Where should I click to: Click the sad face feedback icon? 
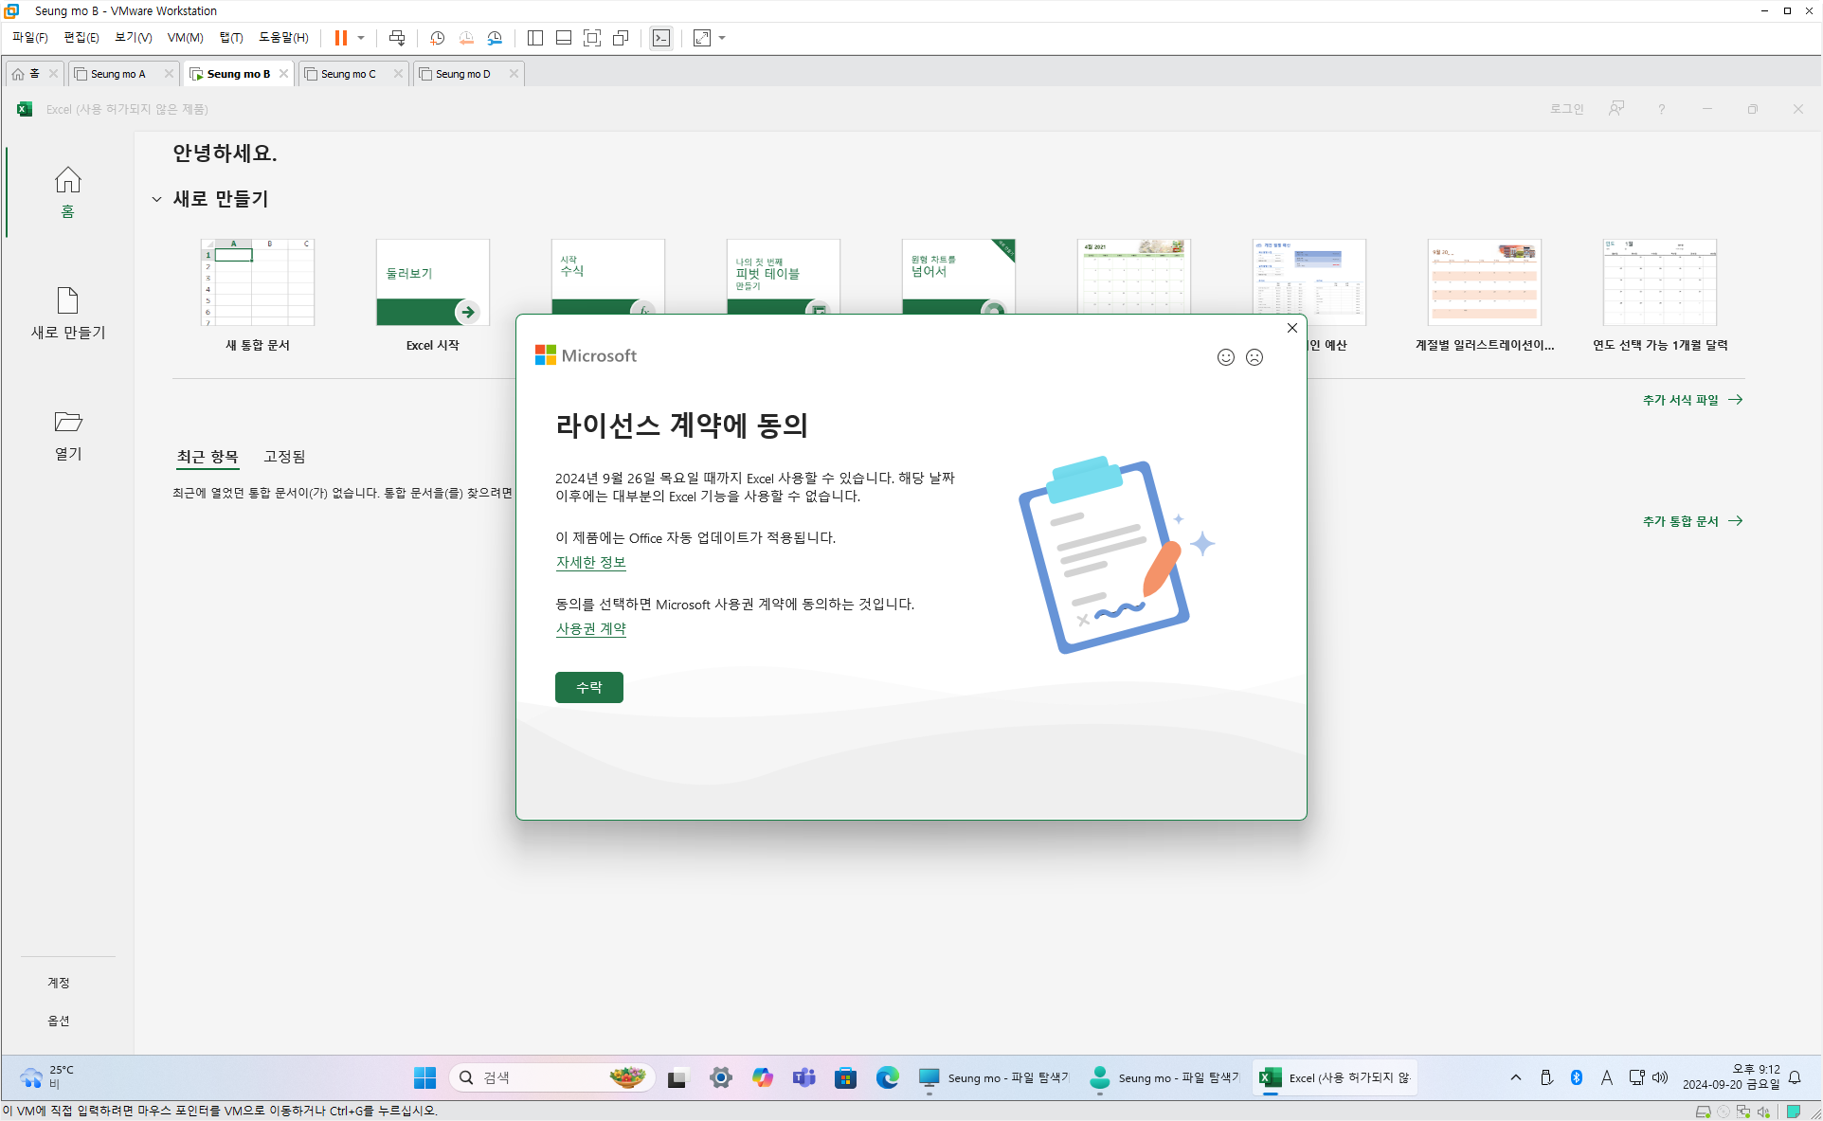pos(1254,357)
